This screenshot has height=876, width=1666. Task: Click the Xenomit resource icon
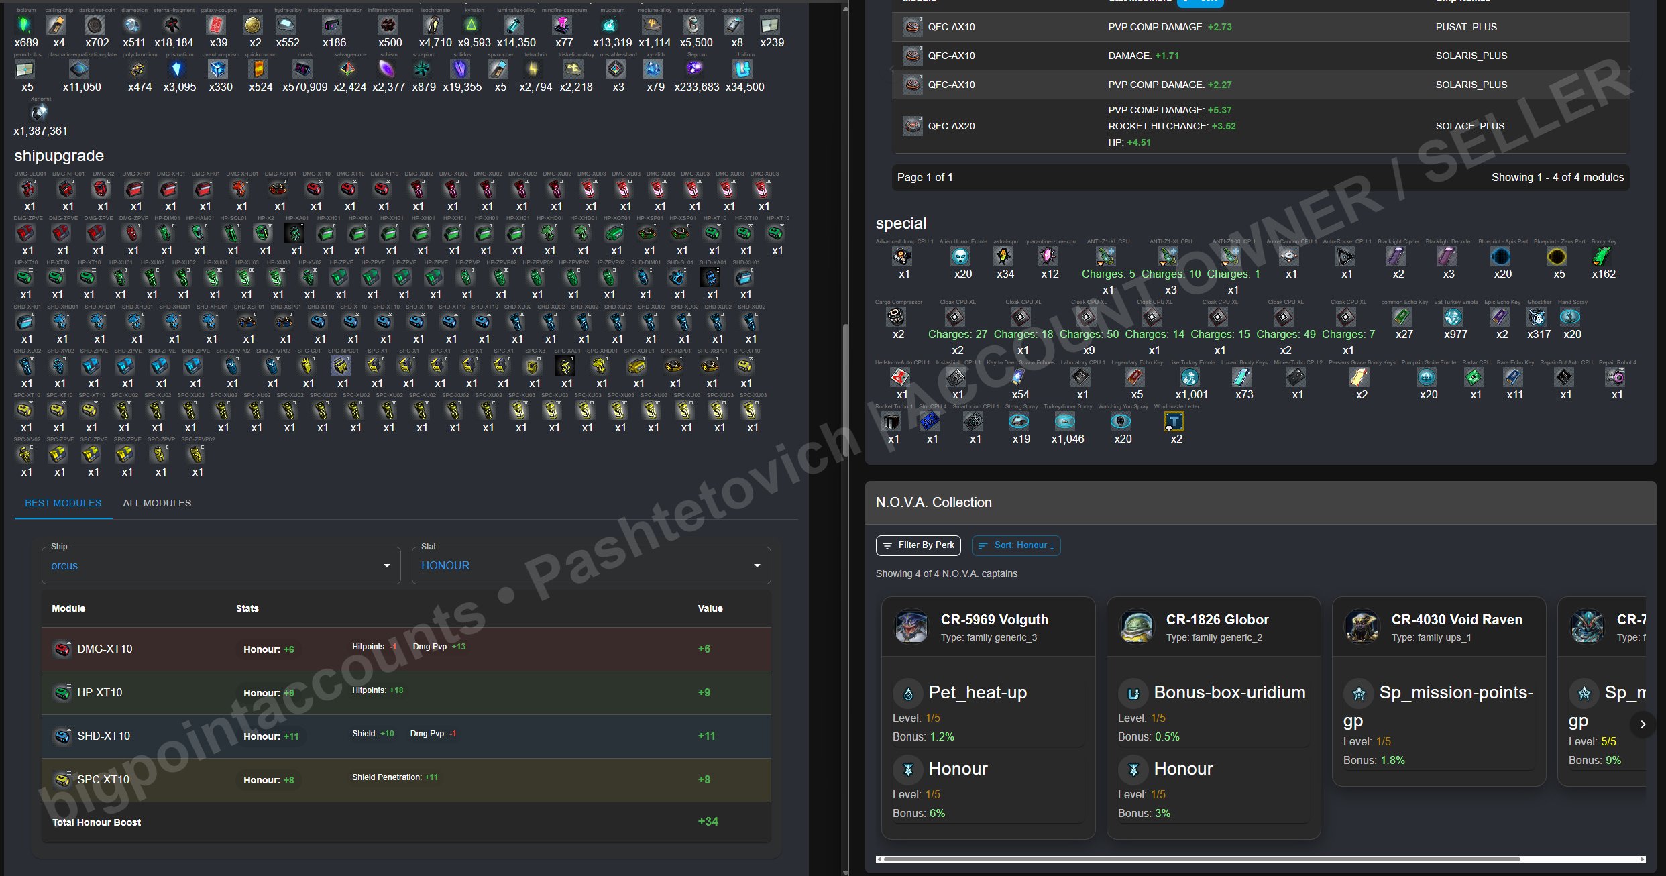tap(40, 113)
